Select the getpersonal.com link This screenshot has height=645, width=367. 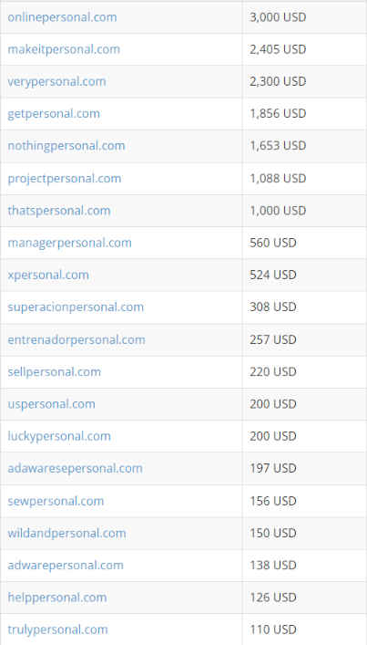coord(54,113)
